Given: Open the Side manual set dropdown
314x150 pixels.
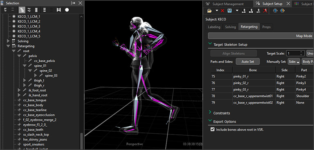Looking at the screenshot, I should pos(294,62).
